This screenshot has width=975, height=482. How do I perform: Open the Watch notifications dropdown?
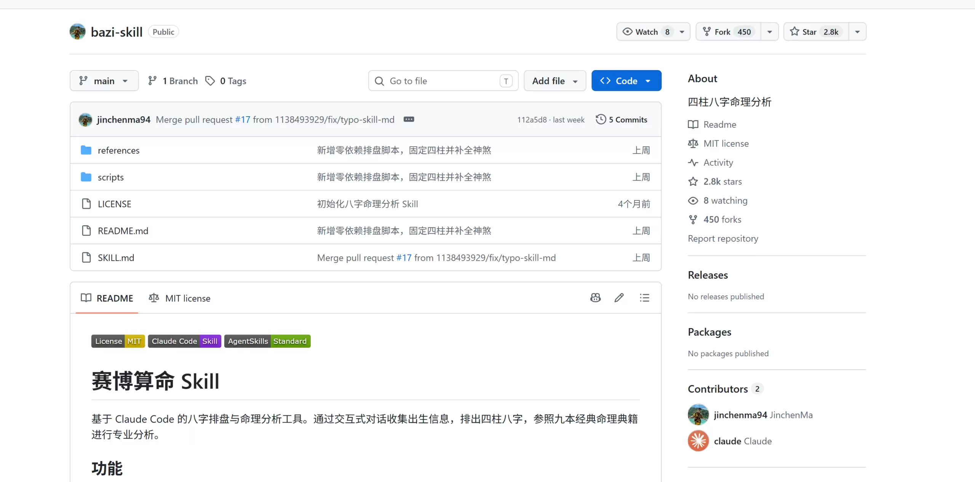coord(653,32)
